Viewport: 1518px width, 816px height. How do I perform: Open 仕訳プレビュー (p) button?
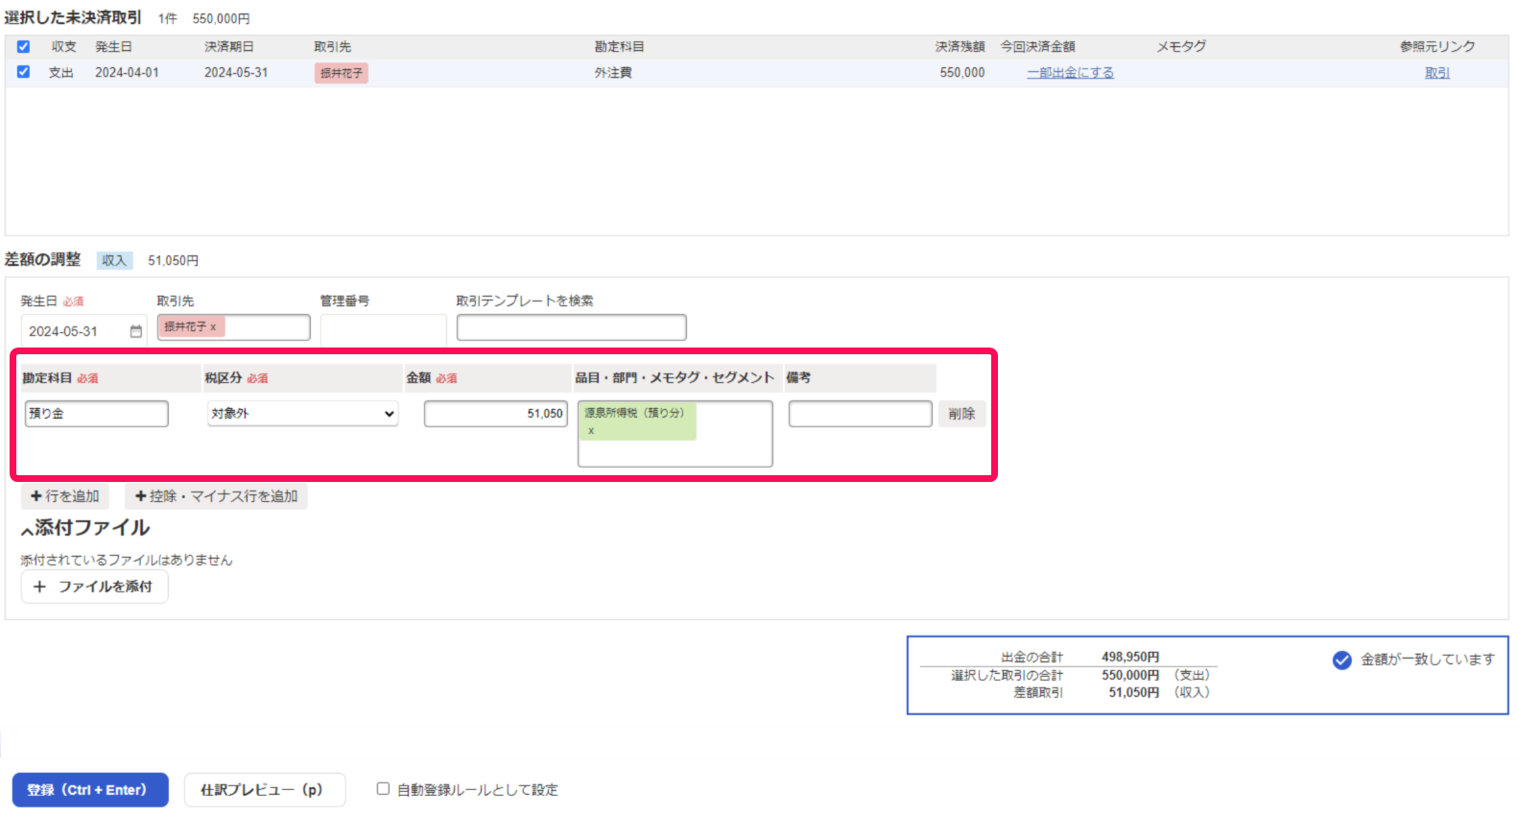pos(265,790)
